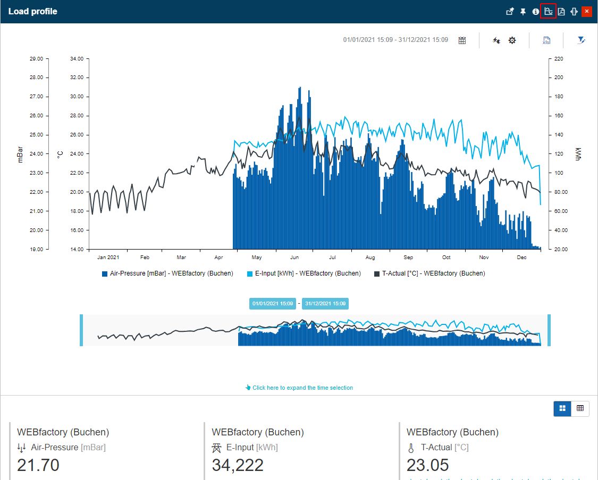
Task: Click here to expand the time selection
Action: tap(299, 388)
